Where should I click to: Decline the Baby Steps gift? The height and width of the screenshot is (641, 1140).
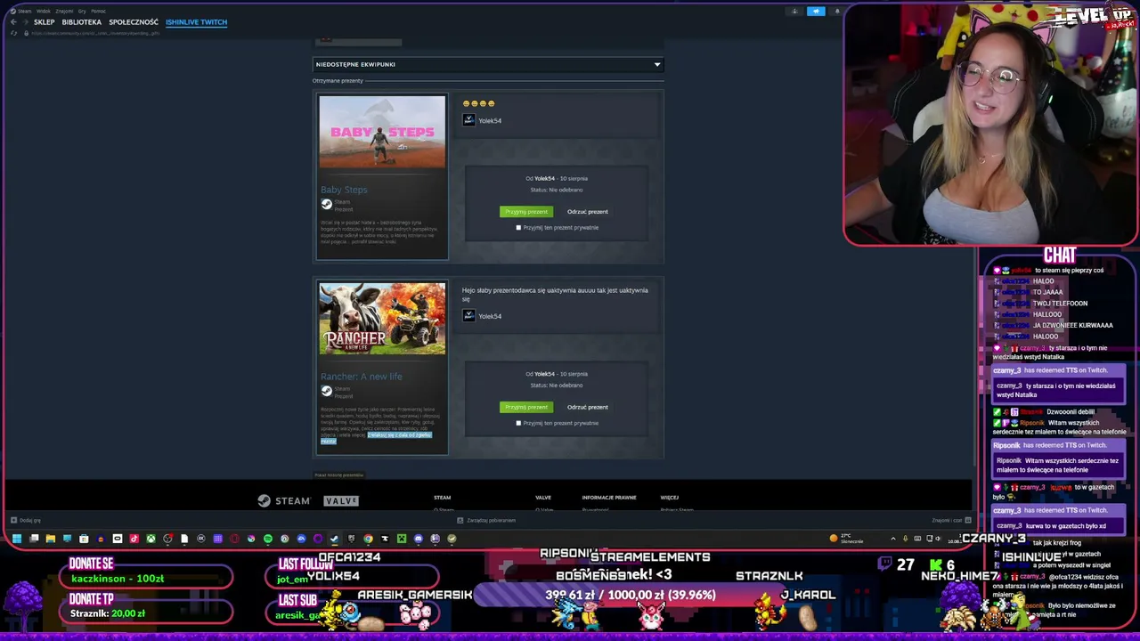588,212
